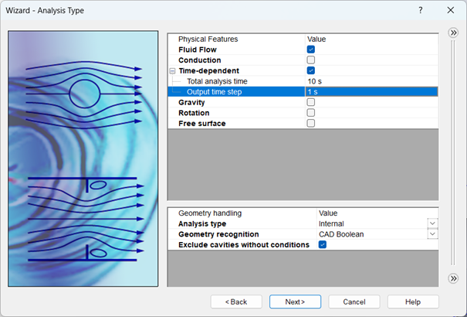Click the lower double-chevron expand icon
This screenshot has height=317, width=467.
pyautogui.click(x=454, y=278)
